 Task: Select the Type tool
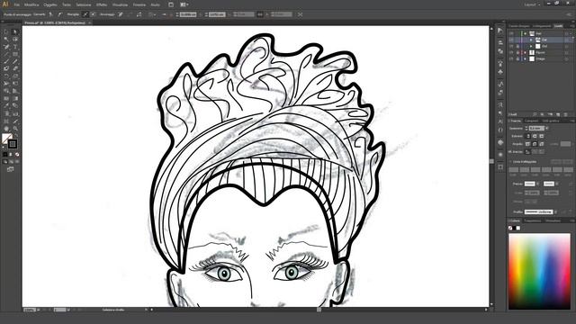click(x=15, y=47)
